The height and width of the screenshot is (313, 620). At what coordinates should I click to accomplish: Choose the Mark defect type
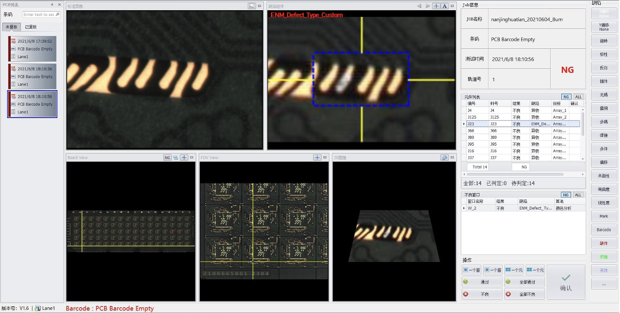(x=604, y=216)
